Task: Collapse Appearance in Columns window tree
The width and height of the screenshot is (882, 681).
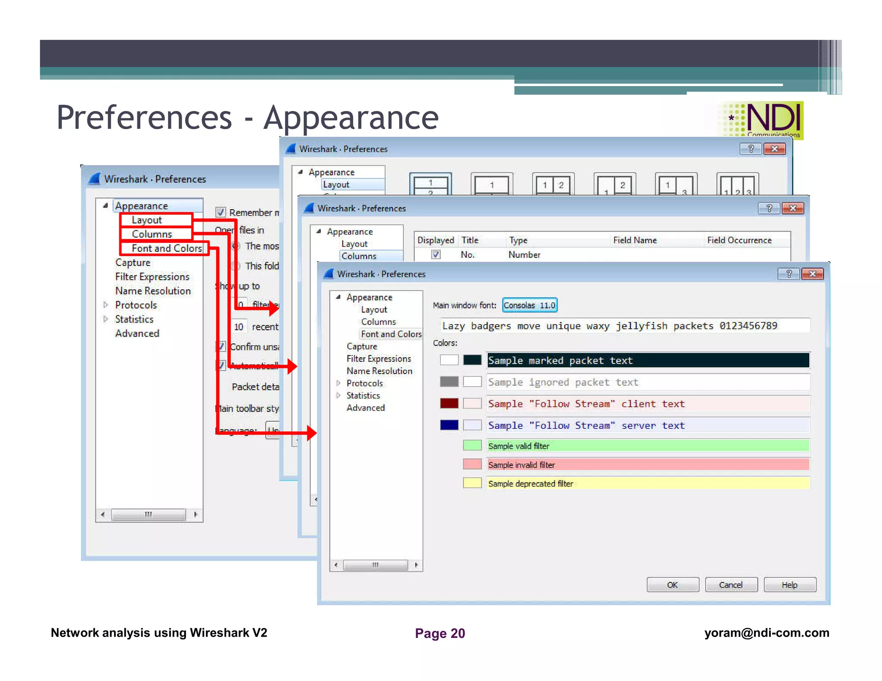Action: tap(319, 231)
